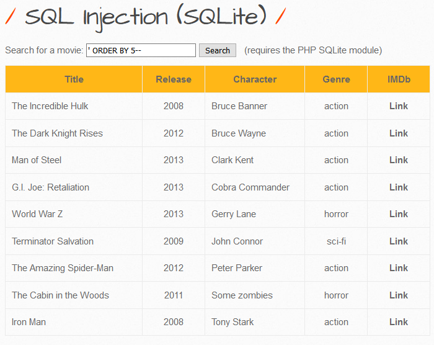Open IMDb Link for World War Z
Screen dimensions: 434x345
[399, 214]
